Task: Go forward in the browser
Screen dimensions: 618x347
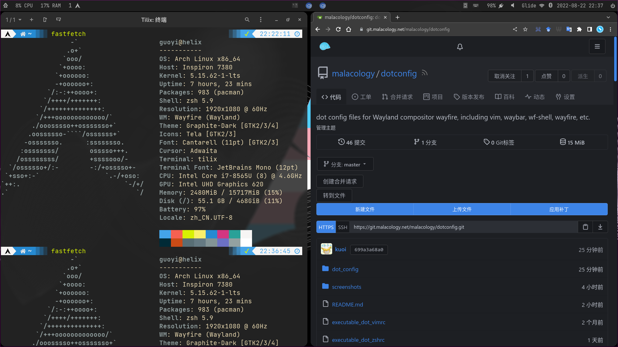Action: click(328, 29)
